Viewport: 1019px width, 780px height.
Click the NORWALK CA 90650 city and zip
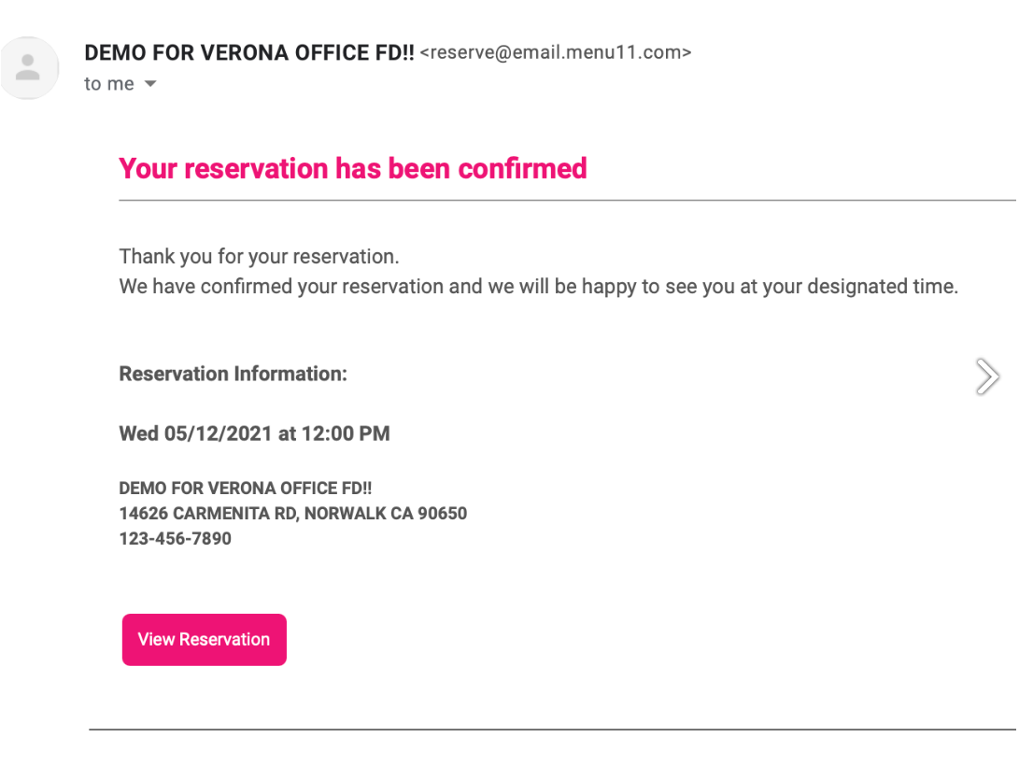tap(386, 514)
